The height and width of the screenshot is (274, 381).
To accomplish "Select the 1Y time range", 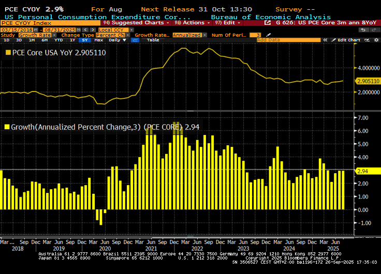I will [72, 40].
